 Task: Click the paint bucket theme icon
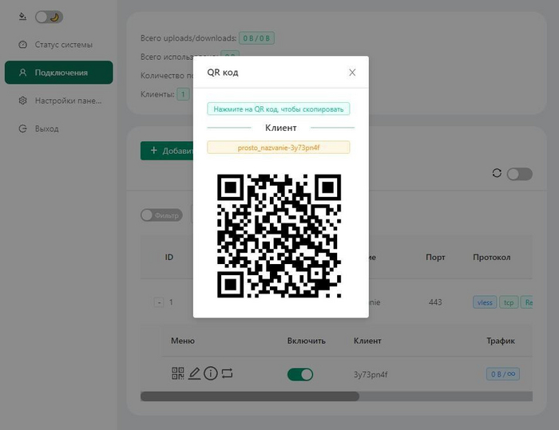coord(22,17)
